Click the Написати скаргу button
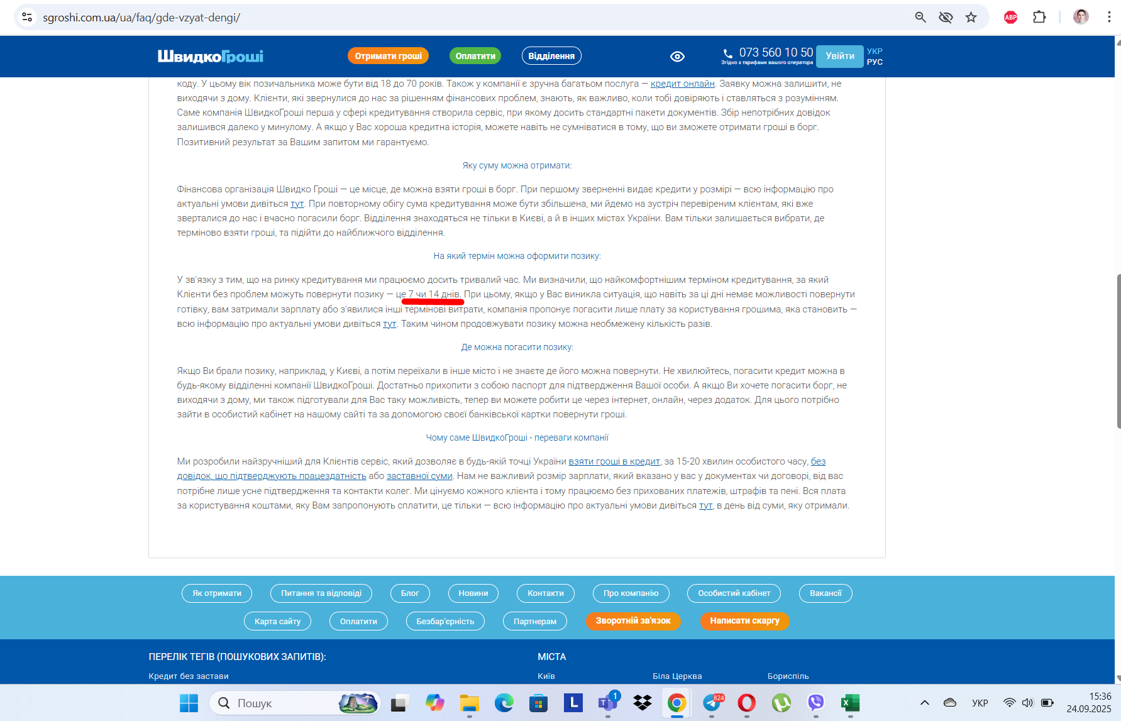This screenshot has height=721, width=1121. pyautogui.click(x=745, y=621)
